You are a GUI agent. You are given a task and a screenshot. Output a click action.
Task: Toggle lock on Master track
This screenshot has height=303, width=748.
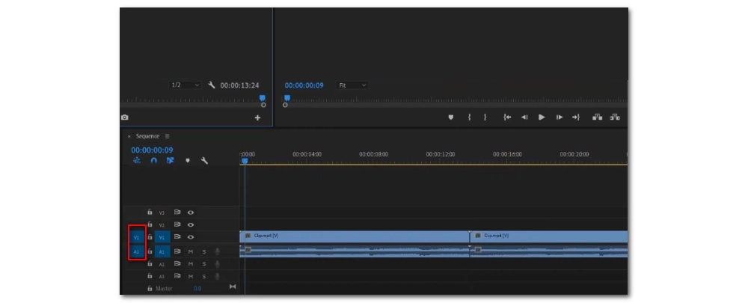150,288
